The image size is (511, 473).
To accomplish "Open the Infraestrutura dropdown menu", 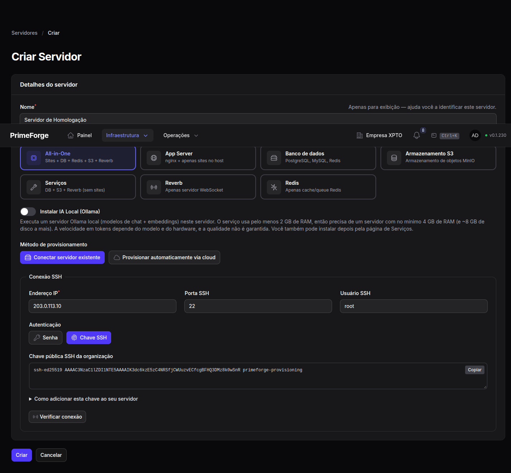I will tap(127, 135).
